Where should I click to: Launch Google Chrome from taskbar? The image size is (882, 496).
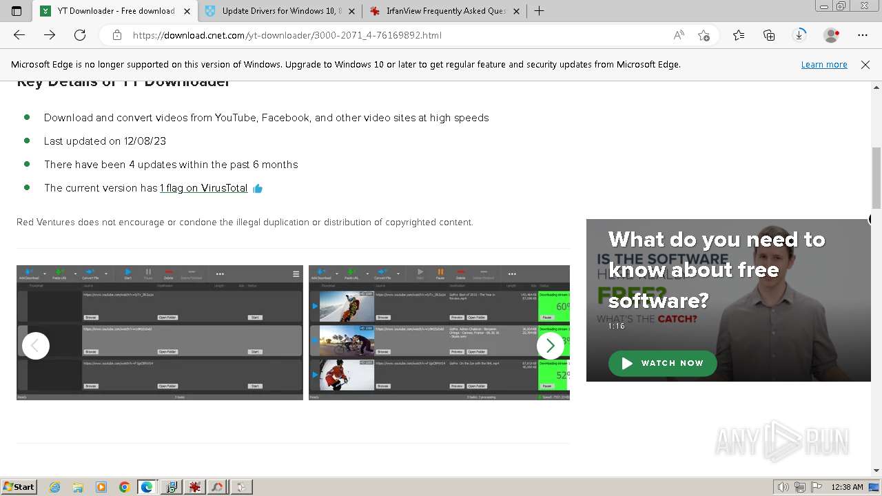pyautogui.click(x=124, y=487)
